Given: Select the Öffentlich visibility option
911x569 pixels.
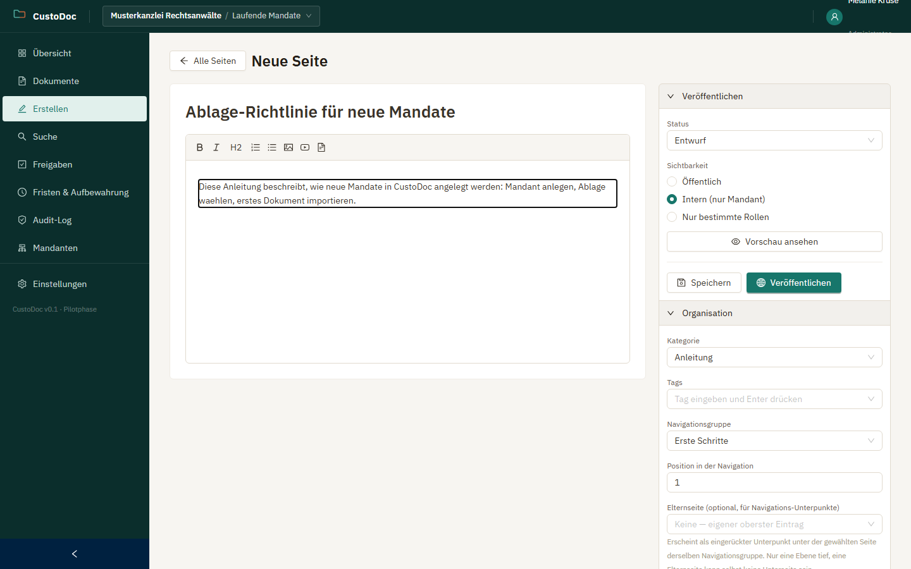Looking at the screenshot, I should point(672,181).
